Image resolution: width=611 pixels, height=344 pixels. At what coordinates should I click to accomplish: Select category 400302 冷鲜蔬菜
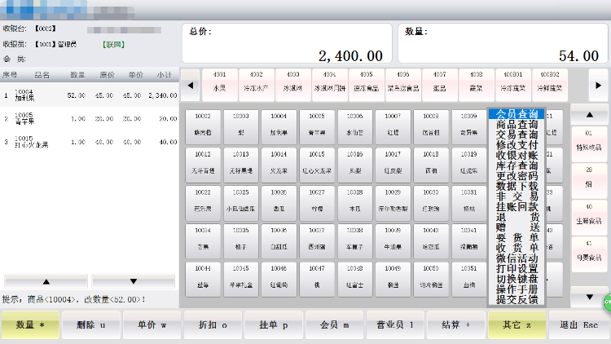click(x=550, y=85)
